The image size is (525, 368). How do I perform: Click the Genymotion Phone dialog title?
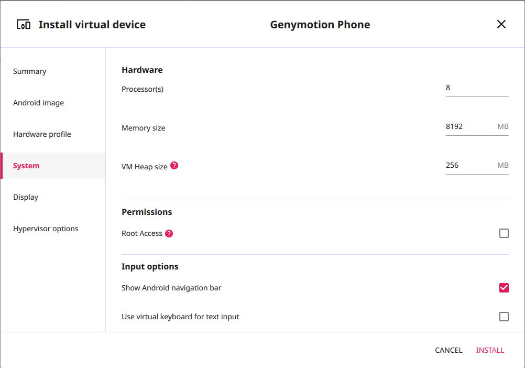click(320, 24)
